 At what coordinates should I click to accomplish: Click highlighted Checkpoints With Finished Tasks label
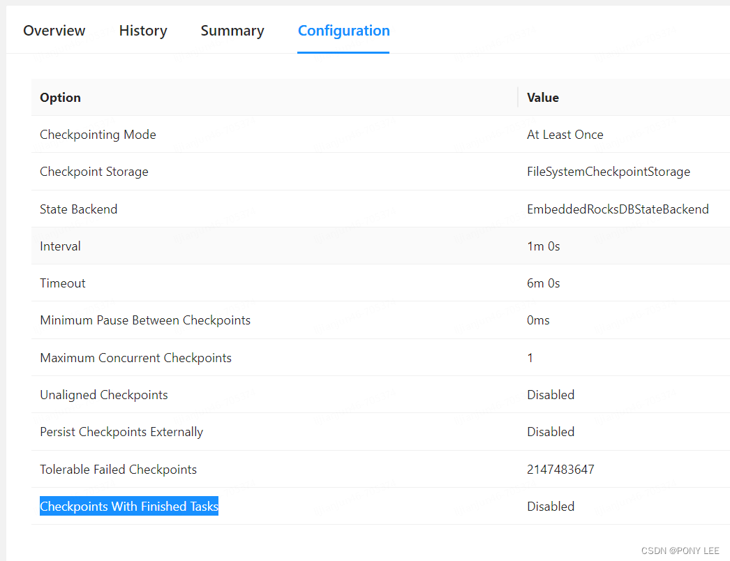[129, 506]
